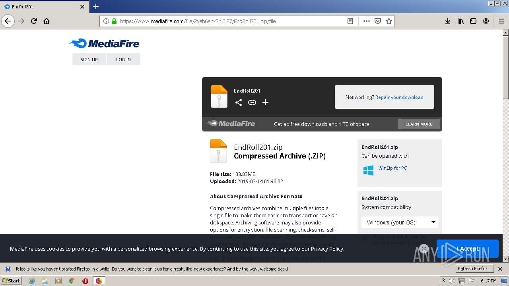Go to Firefox home page icon

tap(47, 21)
